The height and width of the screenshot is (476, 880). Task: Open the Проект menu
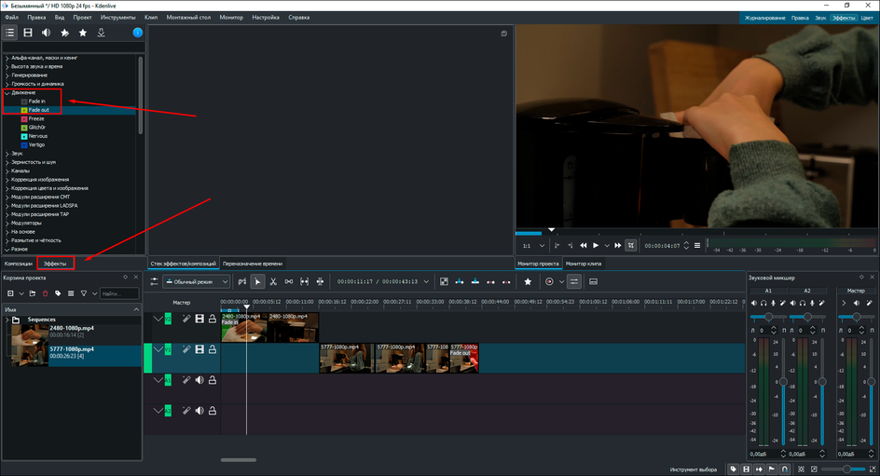pos(82,18)
